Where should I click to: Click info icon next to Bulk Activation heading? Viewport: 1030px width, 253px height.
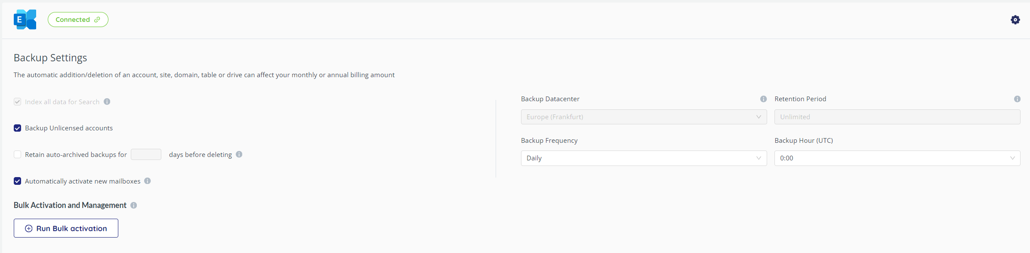tap(134, 205)
